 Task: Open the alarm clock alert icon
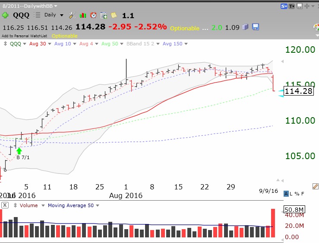point(93,15)
